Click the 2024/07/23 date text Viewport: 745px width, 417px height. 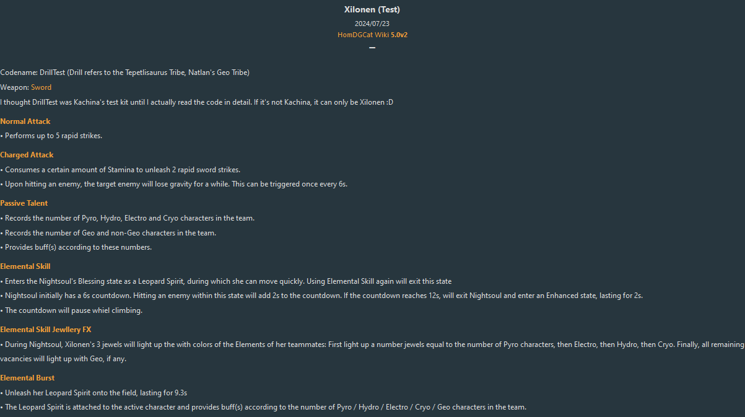tap(372, 24)
